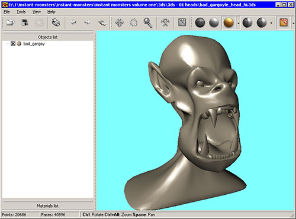This screenshot has height=219, width=296.
Task: Open the dropdown arrow beside the texture icon
Action: pos(293,23)
